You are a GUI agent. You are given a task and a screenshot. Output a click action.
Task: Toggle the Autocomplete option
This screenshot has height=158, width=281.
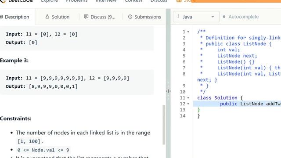241,17
